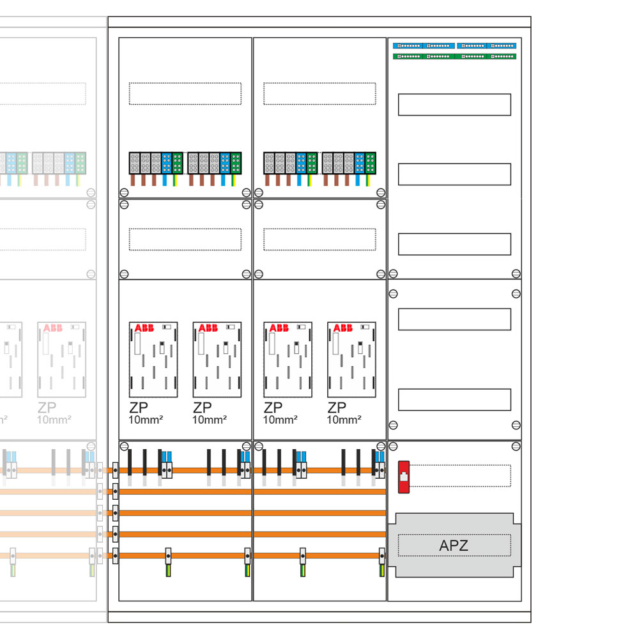The height and width of the screenshot is (639, 639).
Task: Click the red ABB logo on second meter plate
Action: (x=208, y=328)
